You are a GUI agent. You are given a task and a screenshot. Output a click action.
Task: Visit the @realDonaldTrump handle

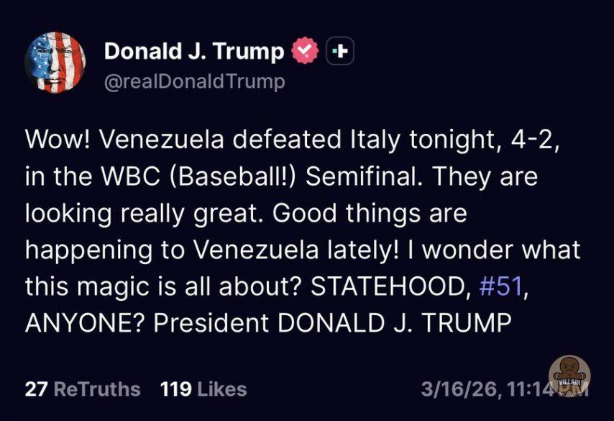point(194,82)
